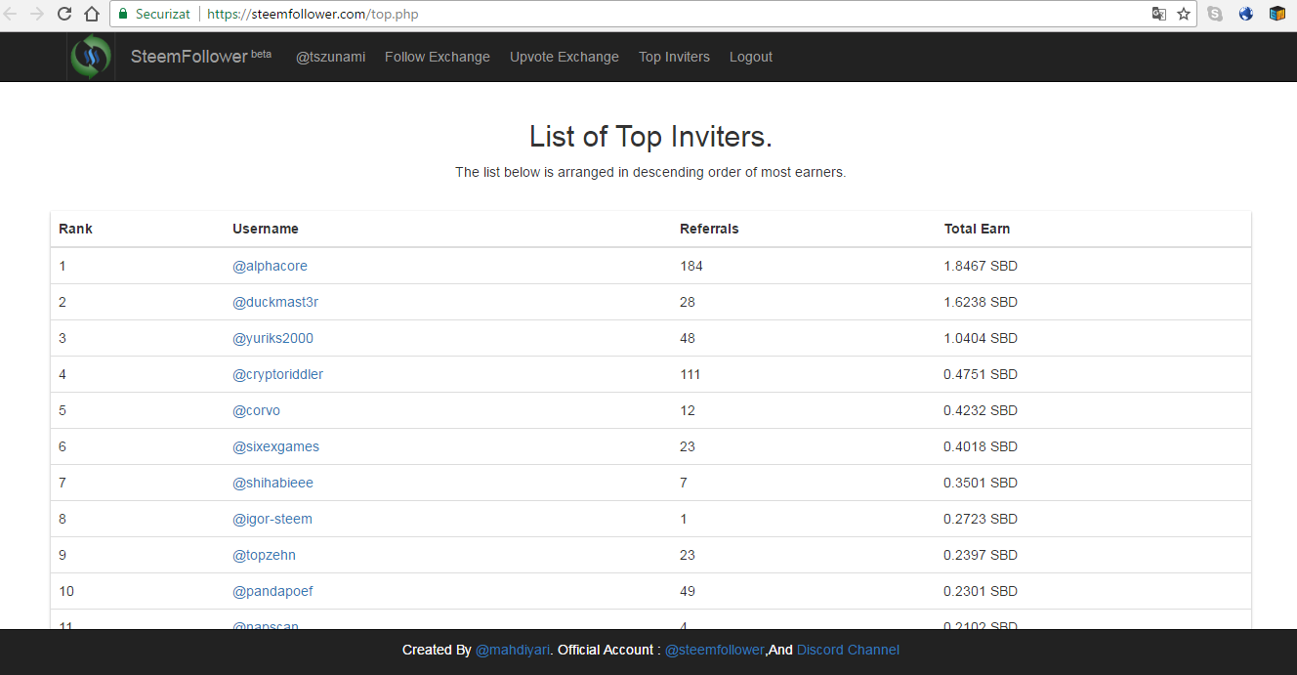Click the Username column header
This screenshot has height=675, width=1297.
pos(266,229)
